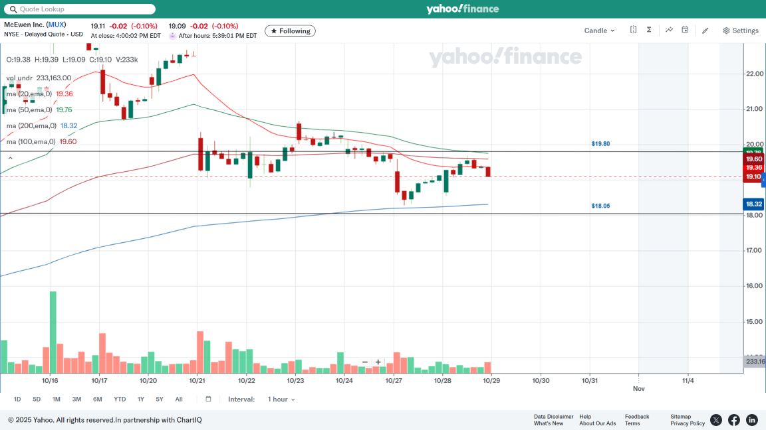Image resolution: width=766 pixels, height=430 pixels.
Task: Open the indicators line-chart icon
Action: (x=669, y=30)
